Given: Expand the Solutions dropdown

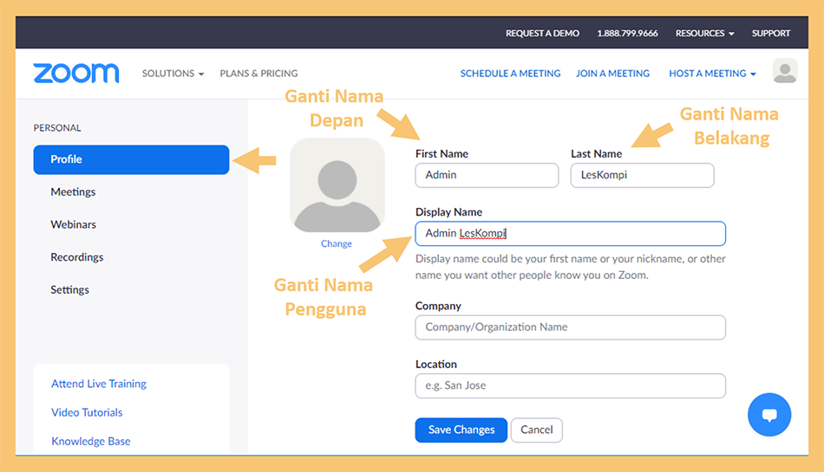Looking at the screenshot, I should (x=173, y=74).
